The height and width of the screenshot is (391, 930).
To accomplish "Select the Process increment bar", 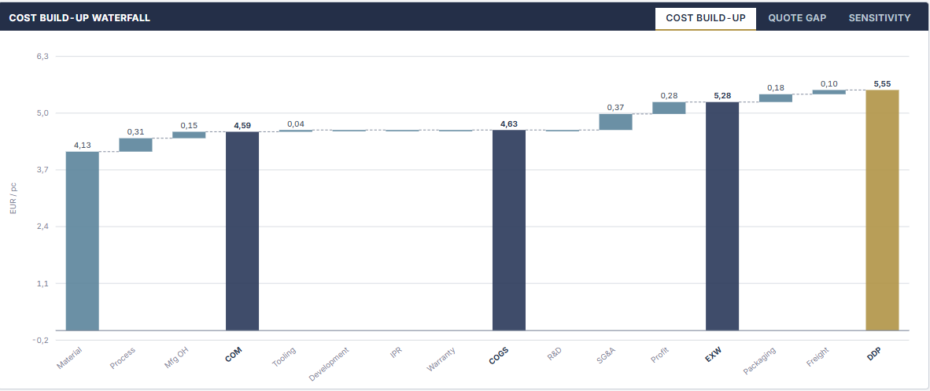I will pos(136,145).
